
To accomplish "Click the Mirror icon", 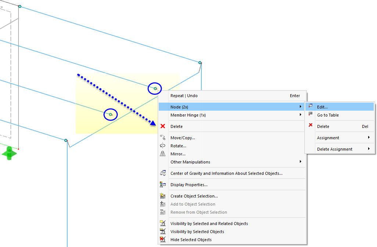I will [163, 154].
